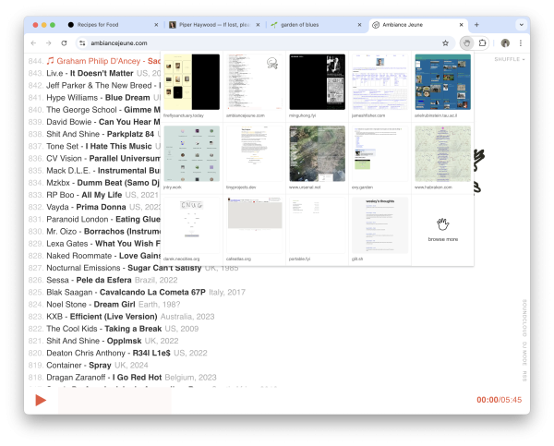Image resolution: width=554 pixels, height=446 pixels.
Task: Open the profile avatar icon
Action: click(x=505, y=42)
